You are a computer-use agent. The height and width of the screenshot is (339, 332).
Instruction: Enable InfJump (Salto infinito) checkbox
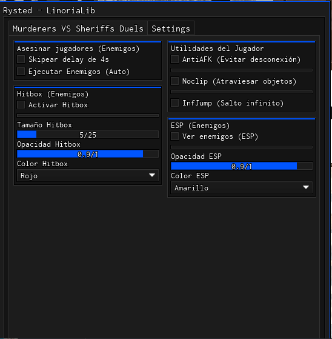174,103
